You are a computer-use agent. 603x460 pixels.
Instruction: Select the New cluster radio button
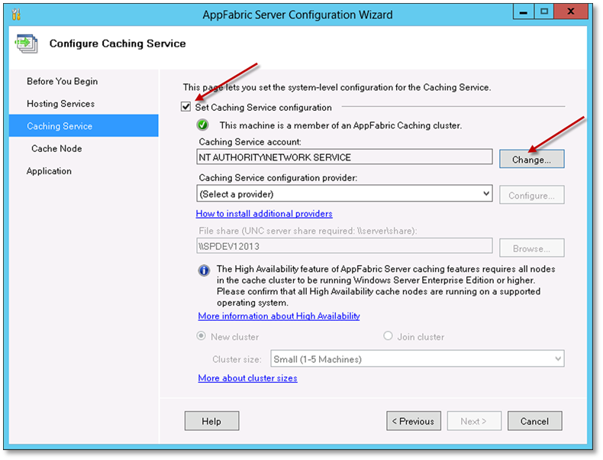pyautogui.click(x=201, y=336)
